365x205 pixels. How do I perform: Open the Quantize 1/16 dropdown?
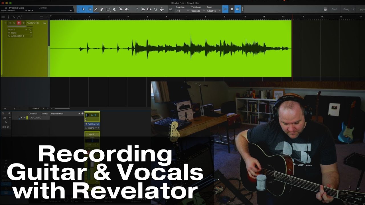182,11
